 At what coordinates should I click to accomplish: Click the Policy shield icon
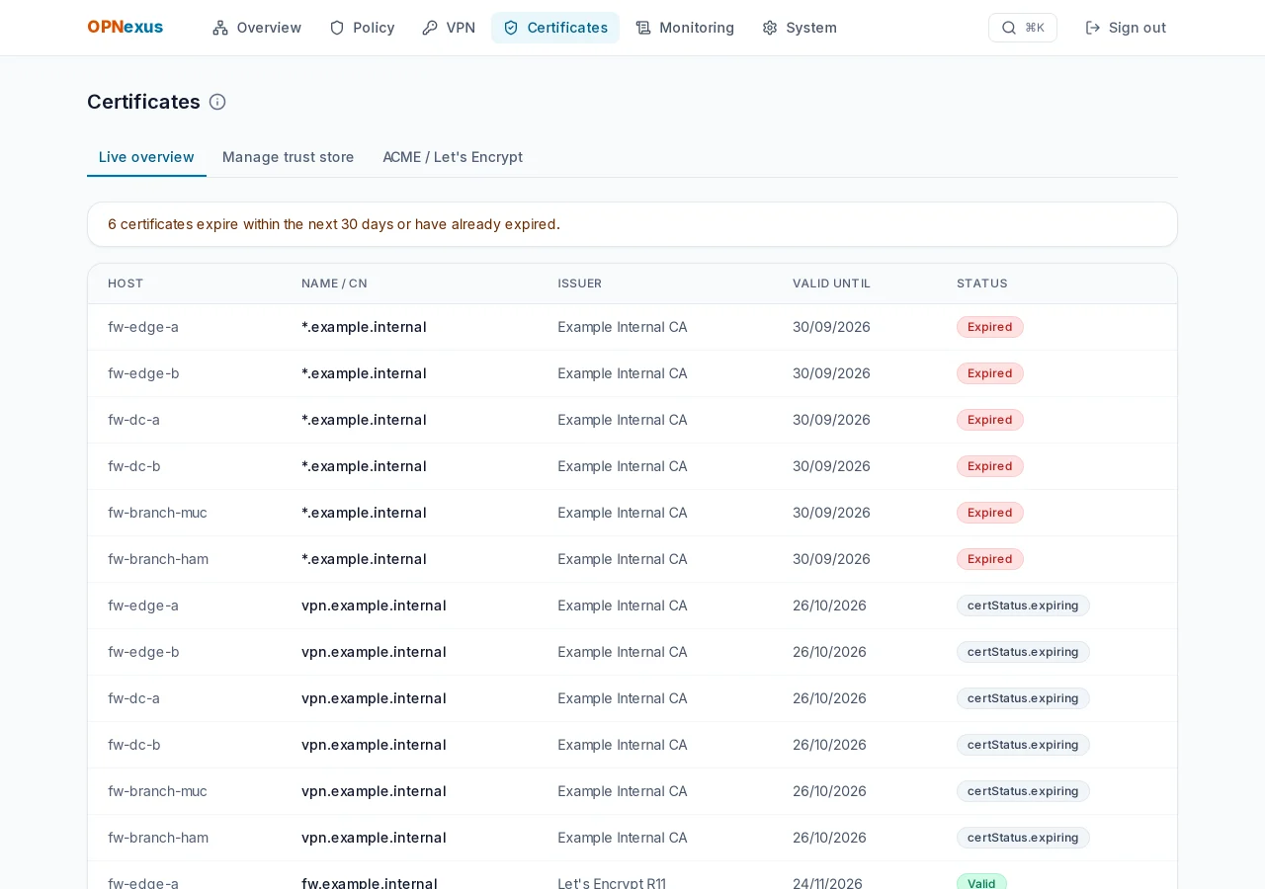click(337, 28)
